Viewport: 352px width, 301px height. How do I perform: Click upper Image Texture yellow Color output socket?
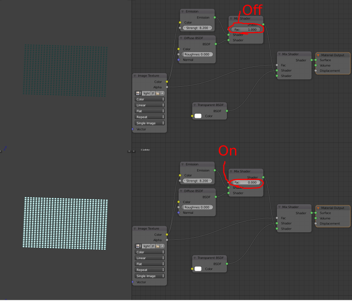click(167, 82)
